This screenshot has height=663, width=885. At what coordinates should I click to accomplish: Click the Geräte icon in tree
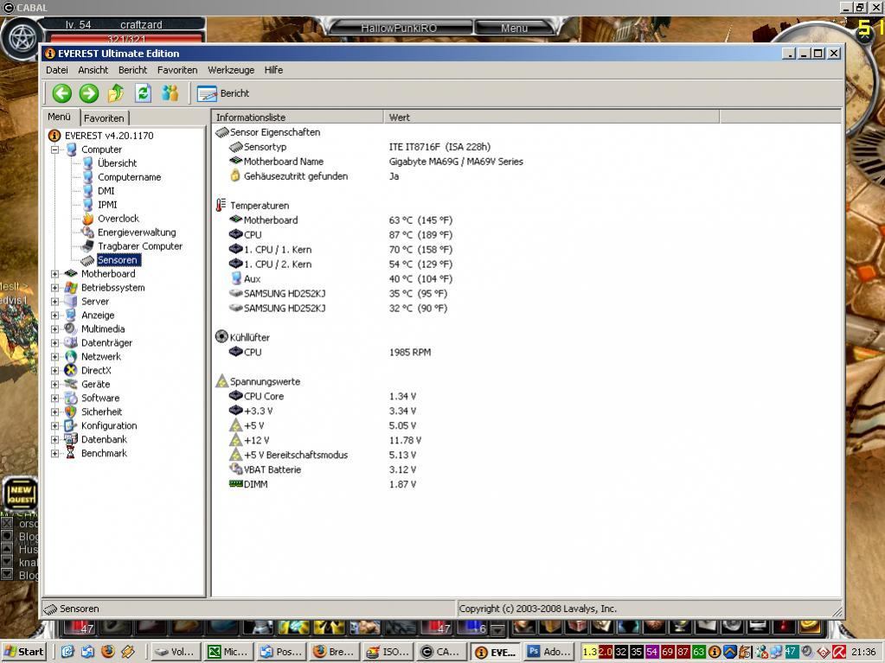(71, 384)
